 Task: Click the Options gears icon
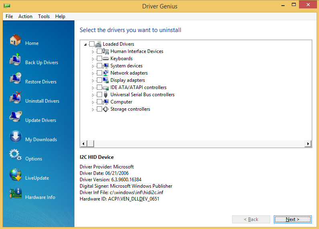pyautogui.click(x=16, y=155)
